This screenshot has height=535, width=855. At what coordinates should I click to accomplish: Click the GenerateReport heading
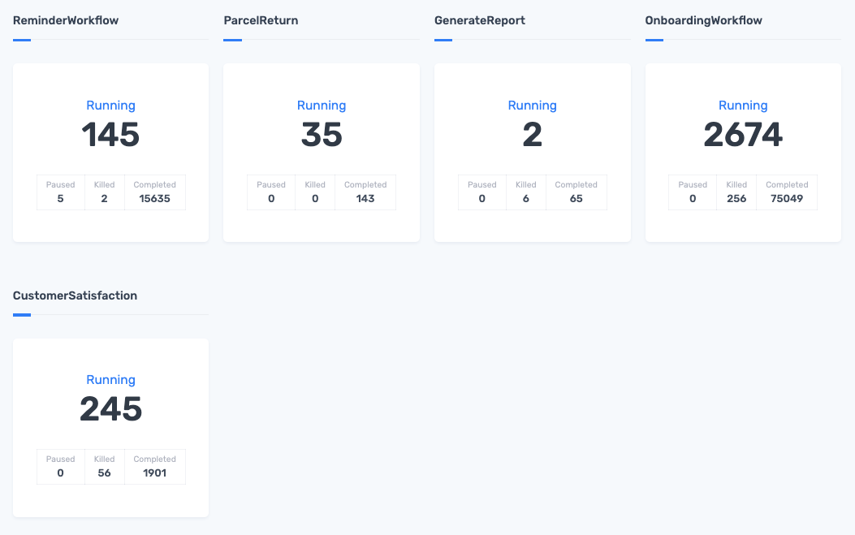click(480, 20)
